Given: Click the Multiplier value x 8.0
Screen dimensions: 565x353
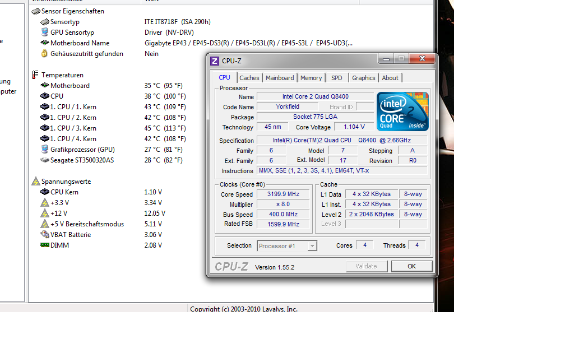Looking at the screenshot, I should [283, 204].
